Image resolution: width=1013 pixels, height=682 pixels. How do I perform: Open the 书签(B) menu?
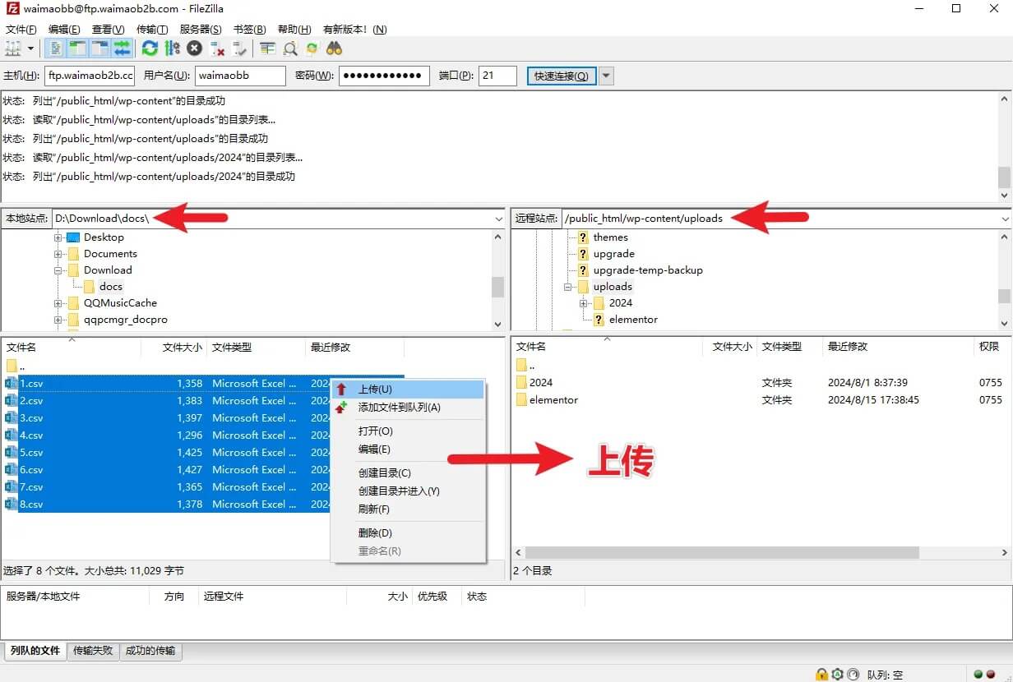(249, 29)
